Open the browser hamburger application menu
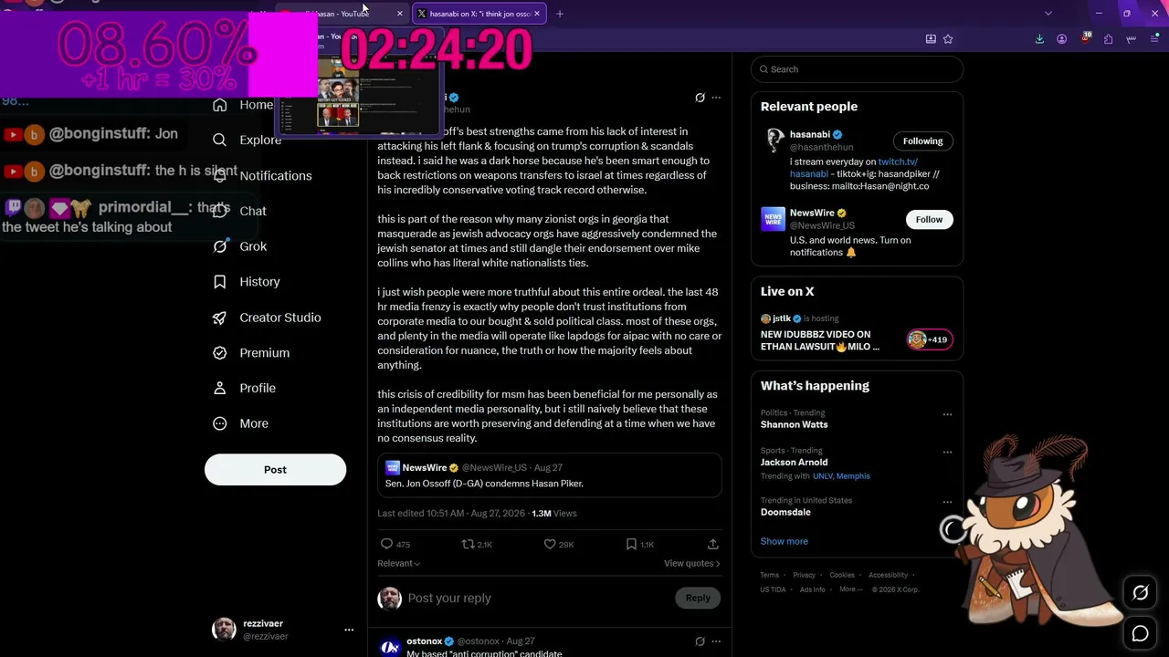 click(x=1155, y=39)
